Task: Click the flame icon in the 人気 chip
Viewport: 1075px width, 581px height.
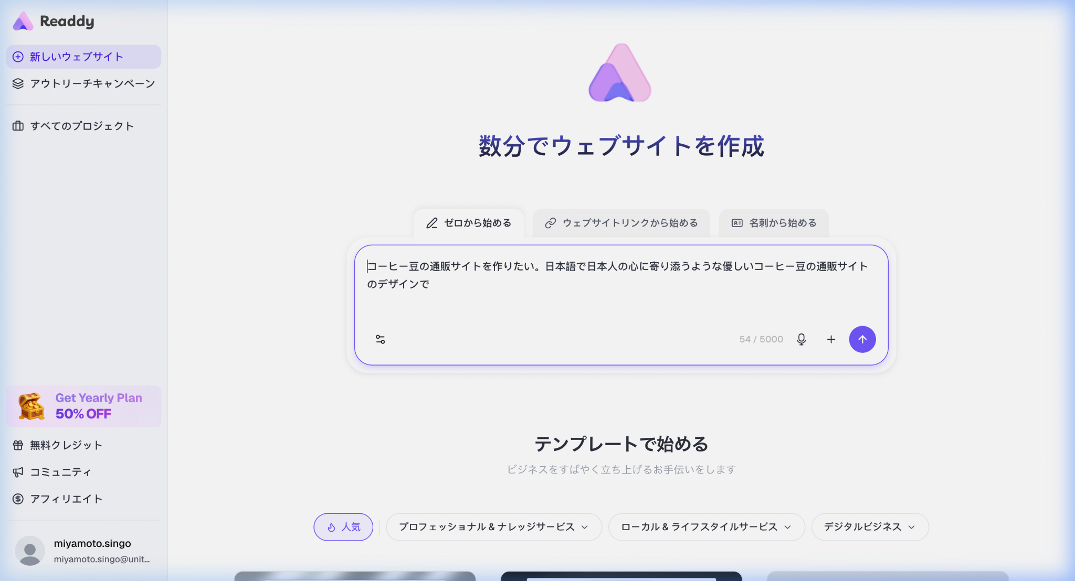Action: (x=331, y=527)
